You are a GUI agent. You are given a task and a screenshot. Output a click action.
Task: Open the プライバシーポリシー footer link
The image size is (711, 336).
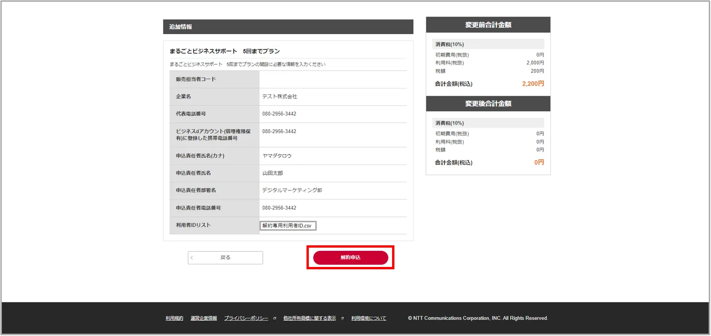tap(246, 319)
